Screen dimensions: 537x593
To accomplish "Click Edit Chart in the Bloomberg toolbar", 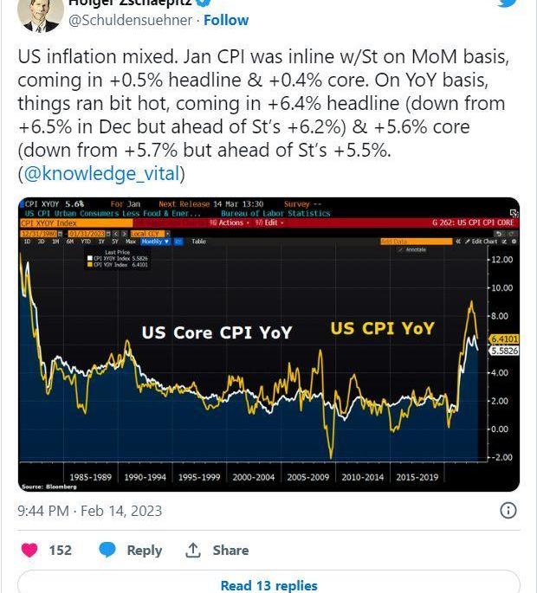I will 483,241.
